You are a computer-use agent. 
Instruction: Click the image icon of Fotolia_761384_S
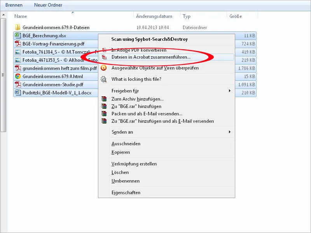pos(18,52)
